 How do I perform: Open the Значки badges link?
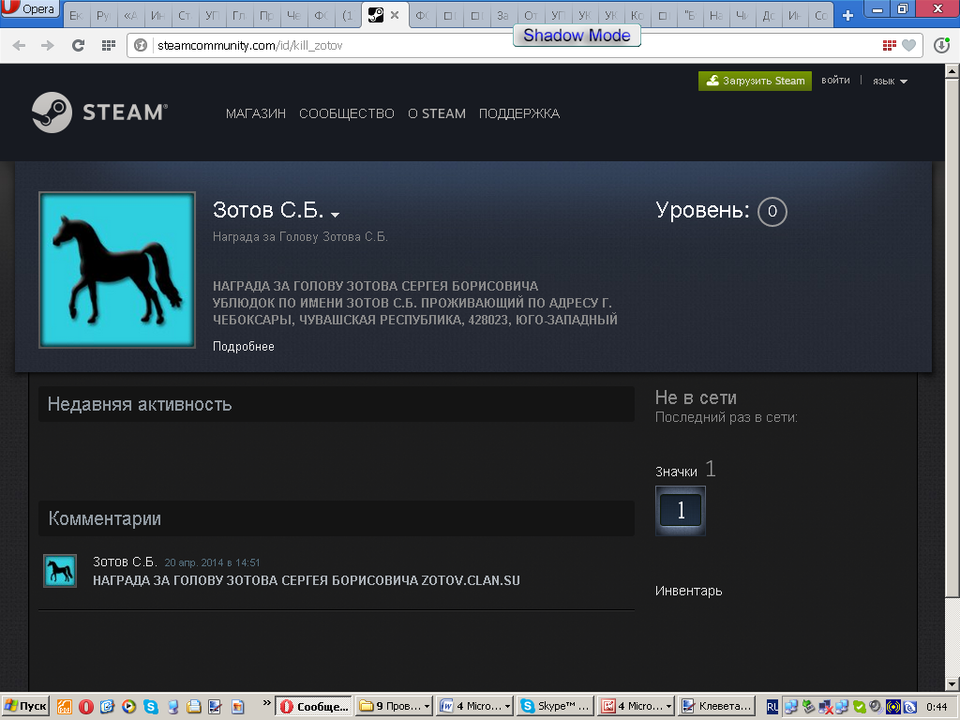676,472
